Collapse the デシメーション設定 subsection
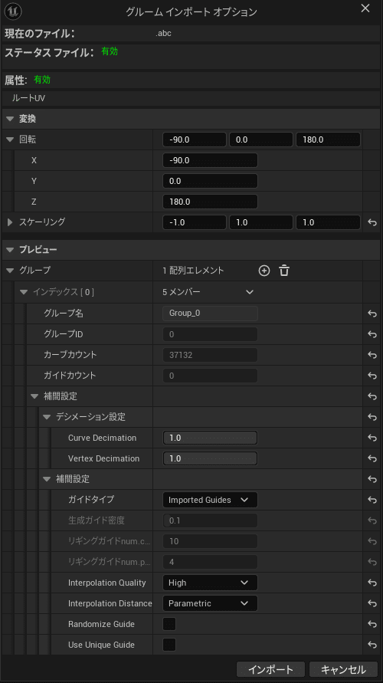 pyautogui.click(x=47, y=417)
